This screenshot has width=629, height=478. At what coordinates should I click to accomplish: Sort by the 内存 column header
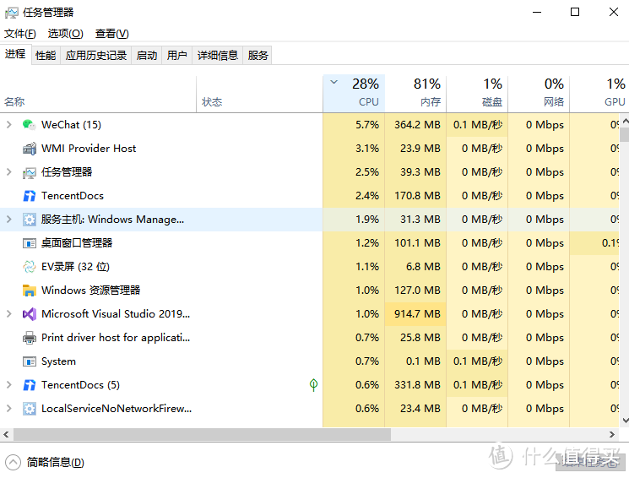[x=415, y=93]
